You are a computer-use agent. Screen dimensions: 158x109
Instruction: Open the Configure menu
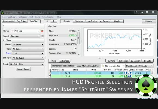(x=12, y=17)
